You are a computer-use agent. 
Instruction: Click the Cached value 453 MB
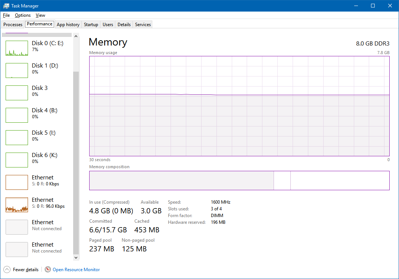pos(147,230)
